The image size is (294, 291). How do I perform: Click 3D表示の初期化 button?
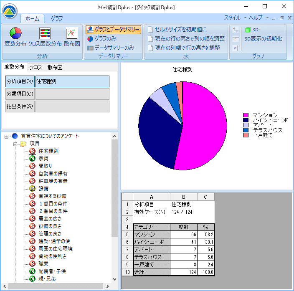263,38
